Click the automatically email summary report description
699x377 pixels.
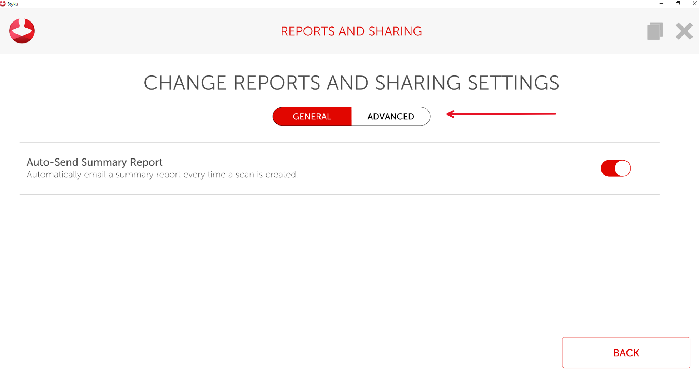pyautogui.click(x=162, y=175)
